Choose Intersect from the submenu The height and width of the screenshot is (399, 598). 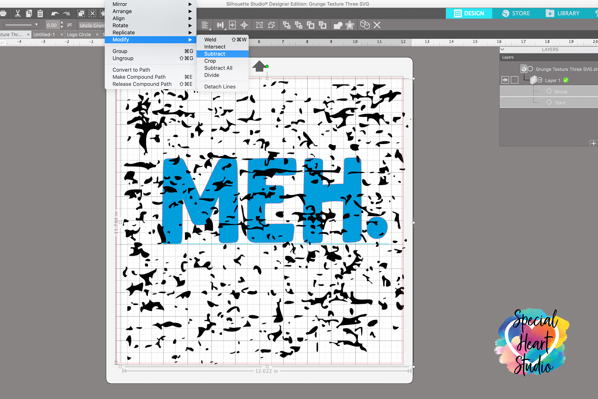[222, 47]
